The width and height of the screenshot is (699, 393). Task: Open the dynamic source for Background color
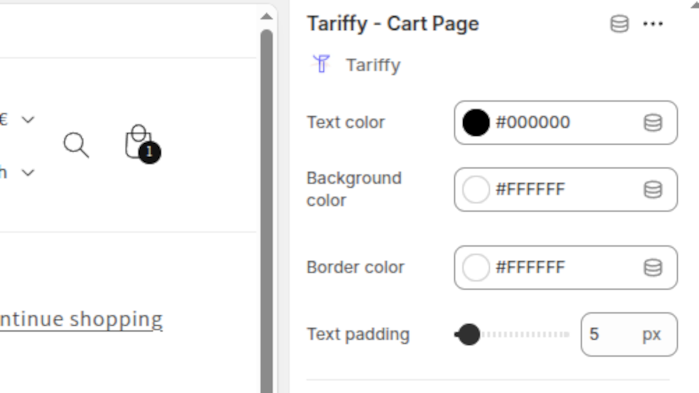[653, 190]
